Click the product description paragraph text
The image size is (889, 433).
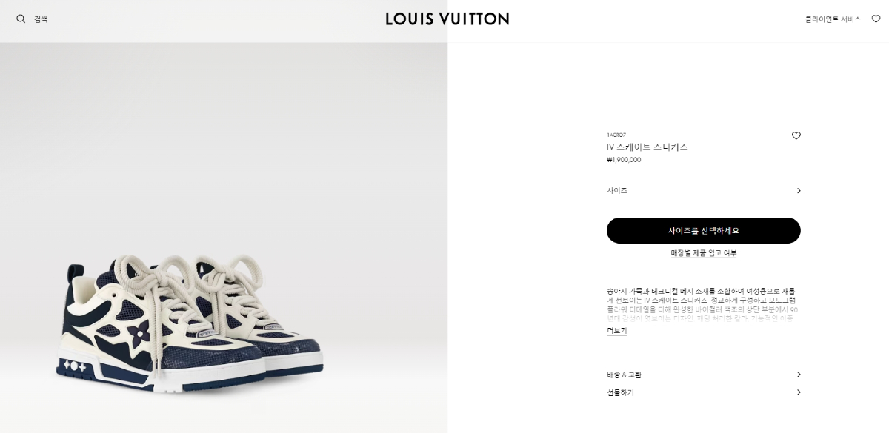pos(702,305)
